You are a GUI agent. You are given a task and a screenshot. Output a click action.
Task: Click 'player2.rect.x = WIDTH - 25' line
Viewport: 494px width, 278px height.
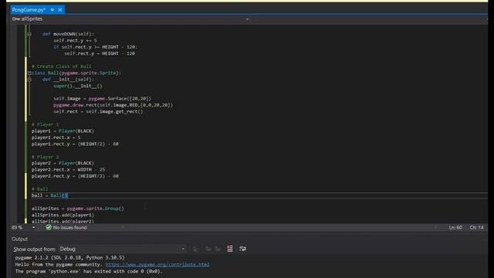click(x=69, y=170)
